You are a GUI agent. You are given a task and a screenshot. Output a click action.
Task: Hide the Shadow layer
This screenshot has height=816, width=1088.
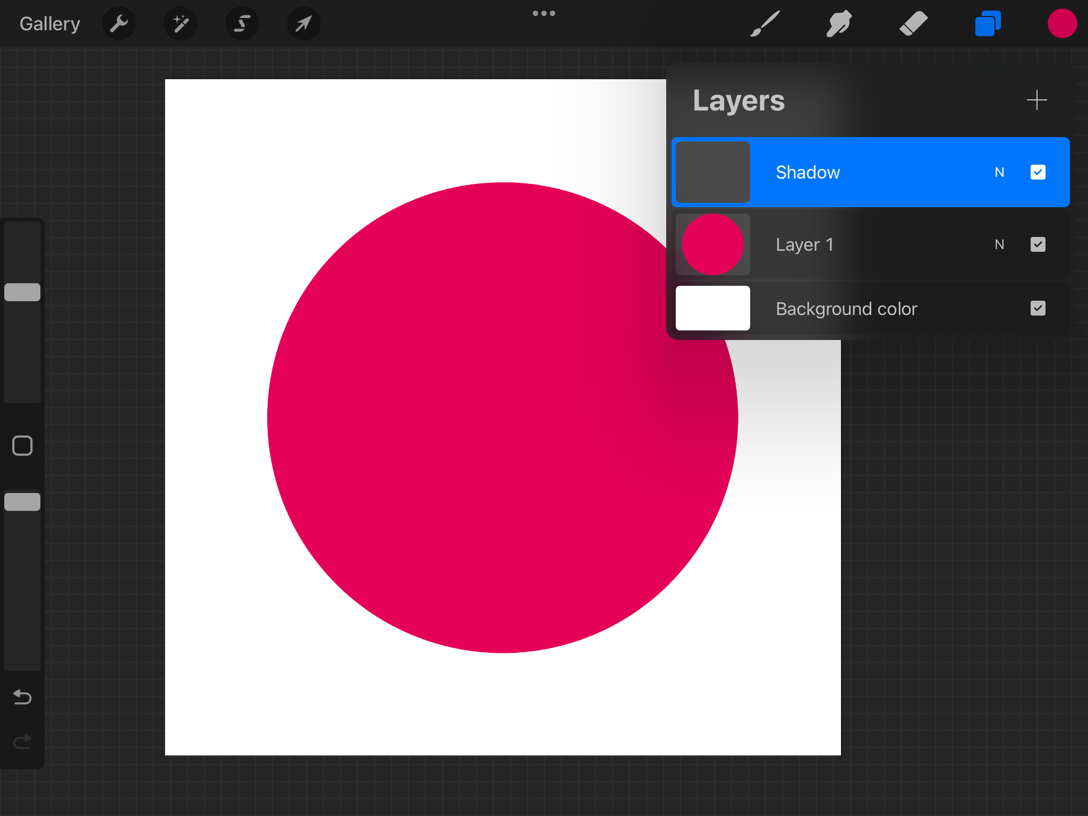(x=1038, y=172)
